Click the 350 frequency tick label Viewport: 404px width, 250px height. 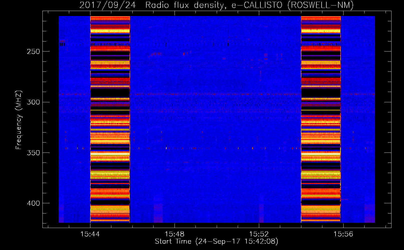click(x=33, y=152)
